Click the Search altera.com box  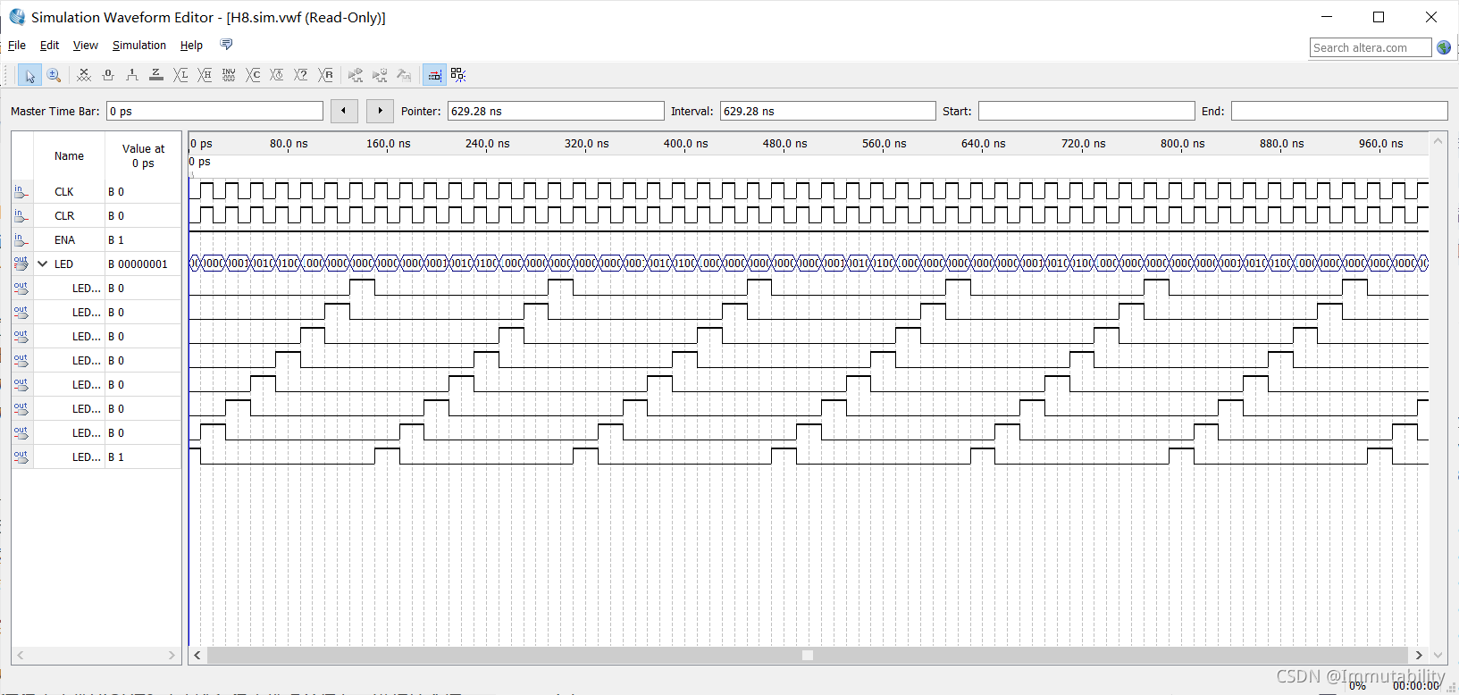pyautogui.click(x=1371, y=48)
